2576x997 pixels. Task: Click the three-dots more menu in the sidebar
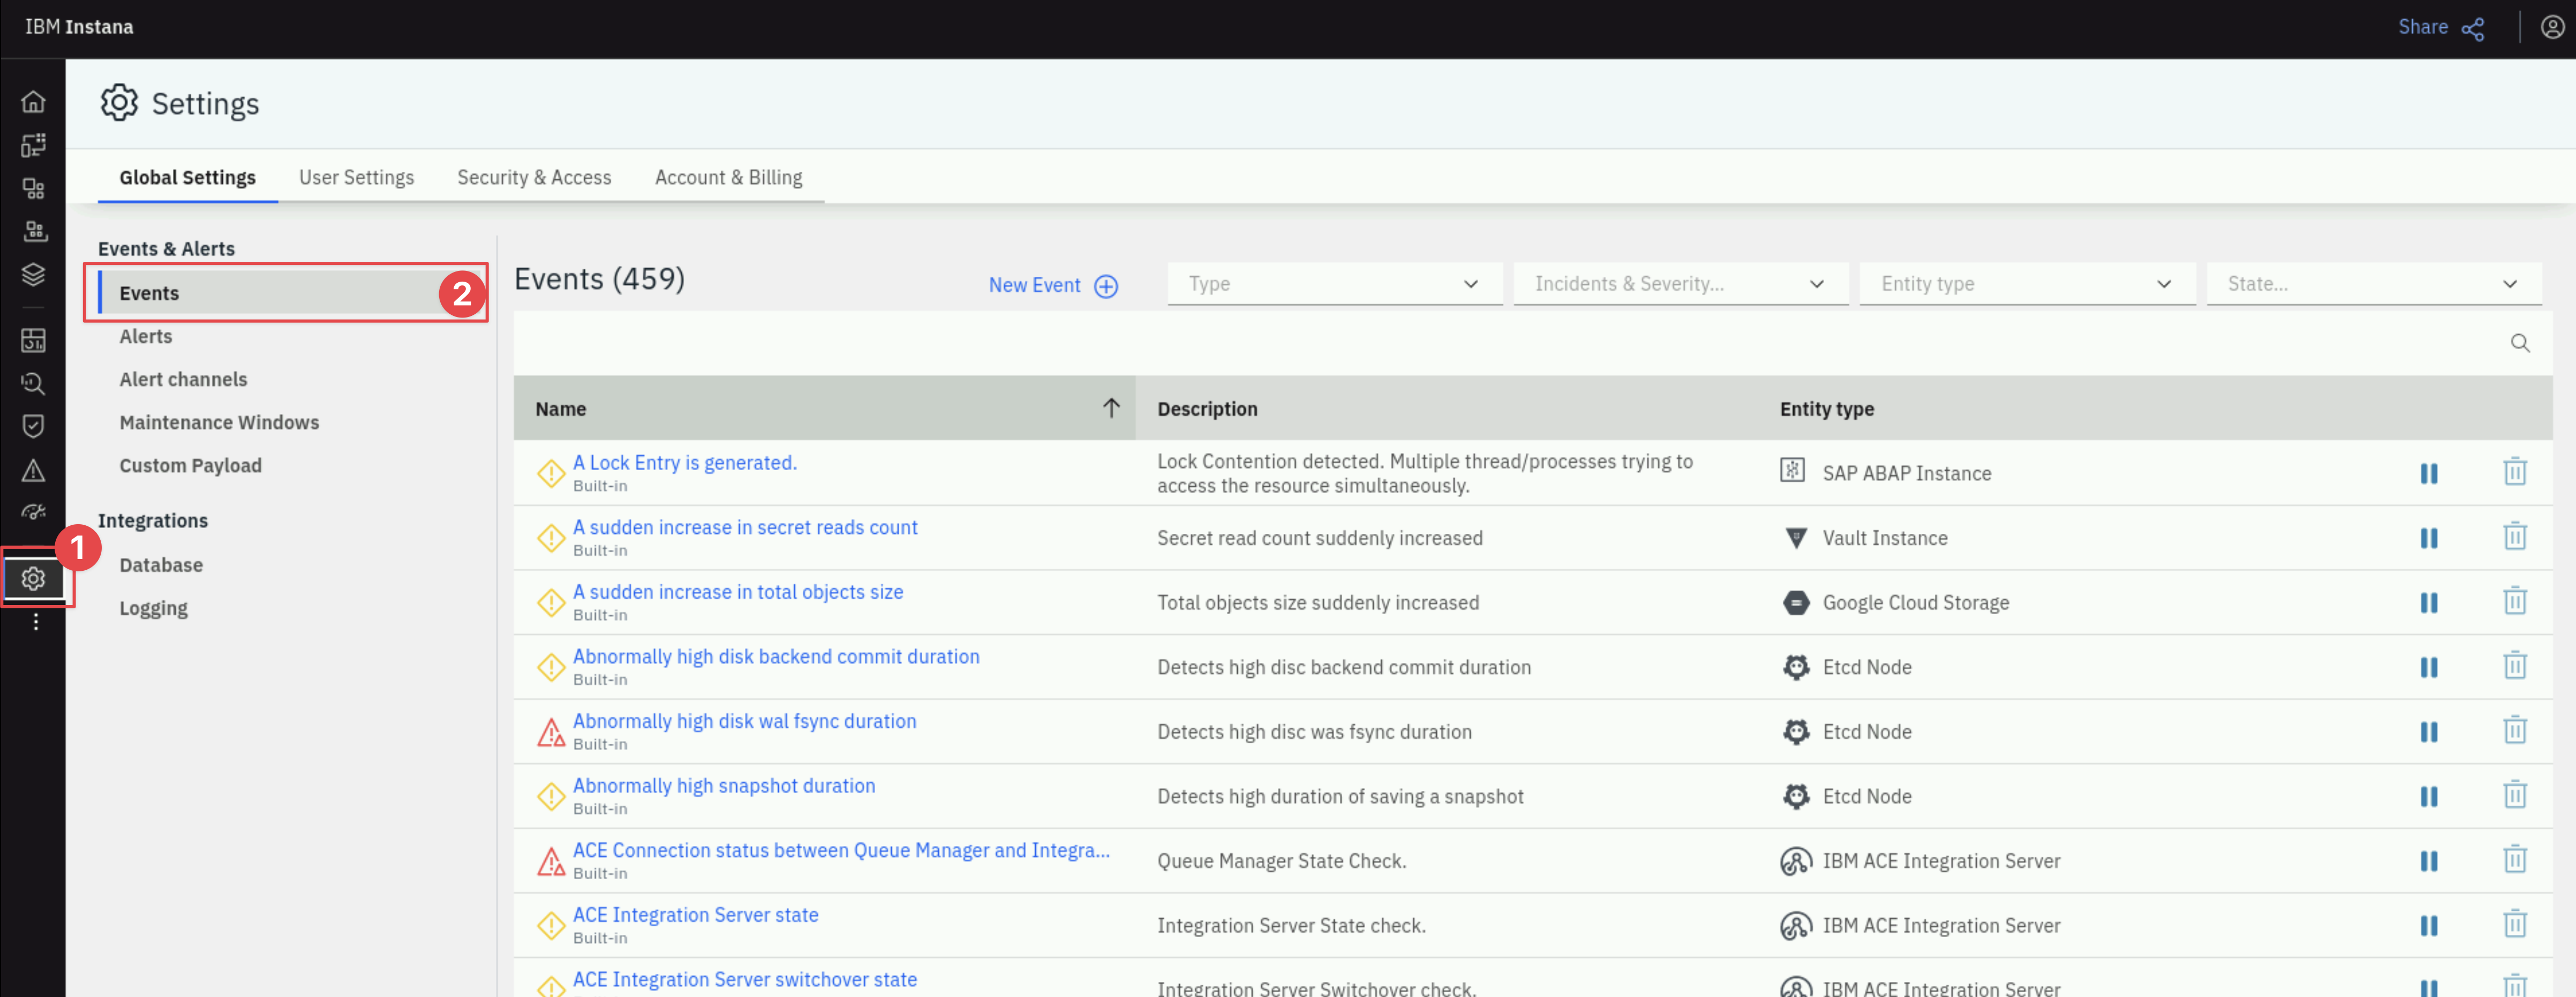pos(35,622)
